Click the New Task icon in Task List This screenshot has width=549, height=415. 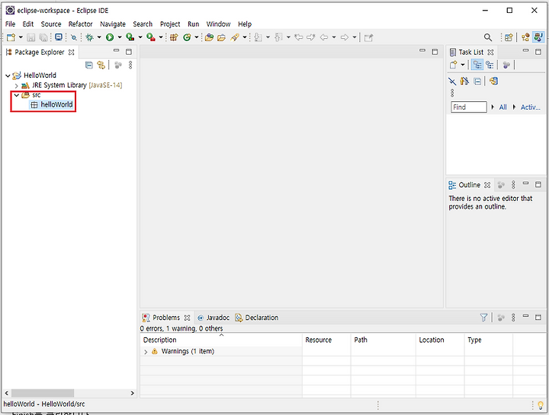[454, 65]
